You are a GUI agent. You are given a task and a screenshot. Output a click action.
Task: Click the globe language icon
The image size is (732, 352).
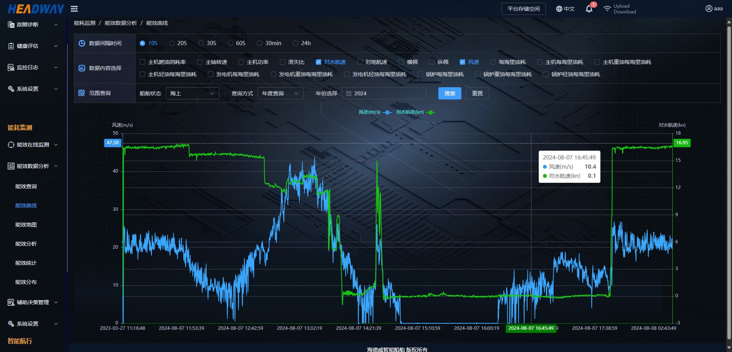(559, 9)
